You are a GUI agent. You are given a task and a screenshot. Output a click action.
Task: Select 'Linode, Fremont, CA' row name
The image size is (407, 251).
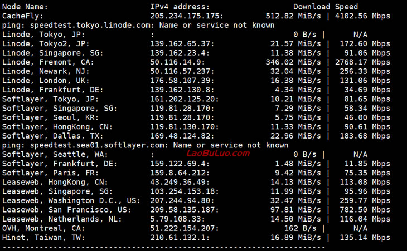pos(49,62)
